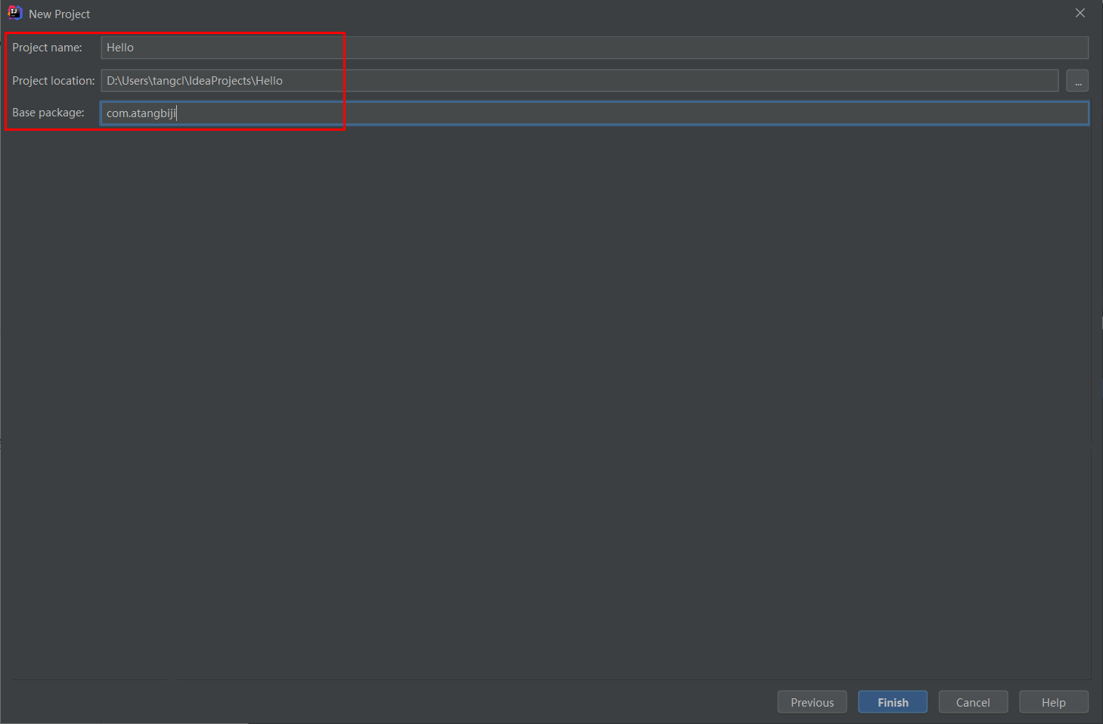Click the "New Project" window title text
This screenshot has width=1103, height=724.
(x=59, y=14)
